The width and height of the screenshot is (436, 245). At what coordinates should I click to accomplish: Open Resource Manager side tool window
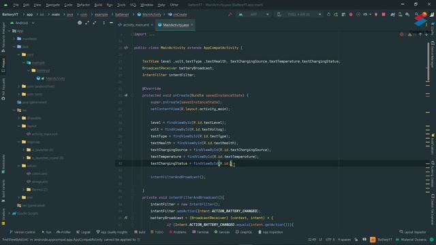point(3,37)
